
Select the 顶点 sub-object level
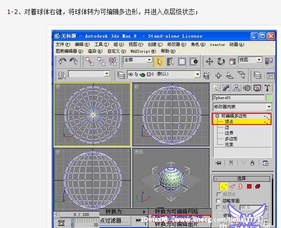coord(229,122)
